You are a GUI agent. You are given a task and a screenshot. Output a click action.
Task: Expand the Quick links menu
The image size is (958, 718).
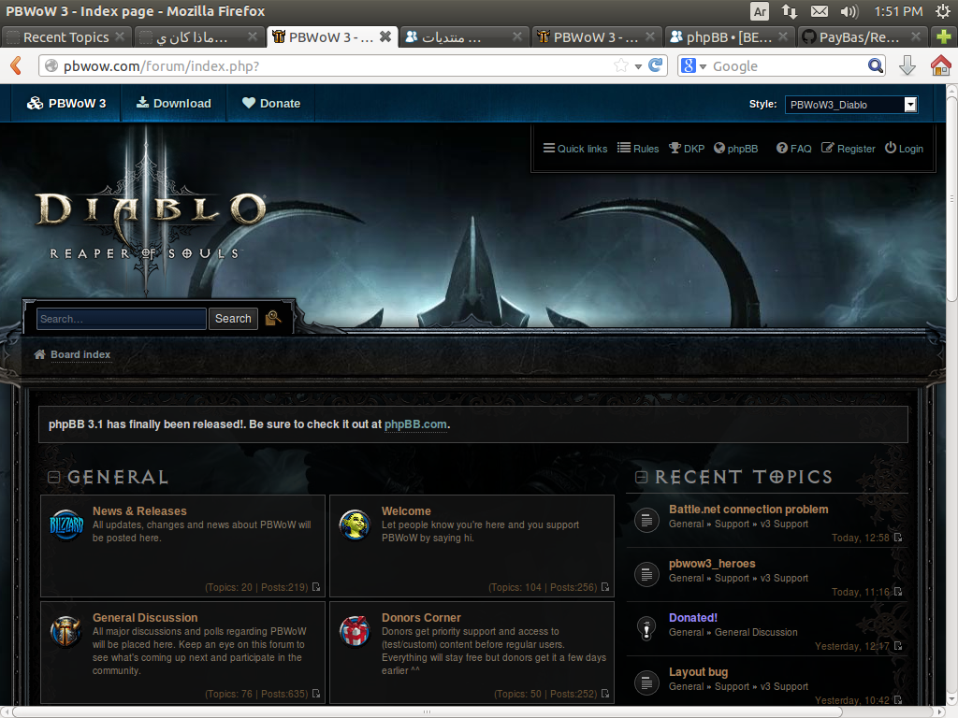pos(575,149)
